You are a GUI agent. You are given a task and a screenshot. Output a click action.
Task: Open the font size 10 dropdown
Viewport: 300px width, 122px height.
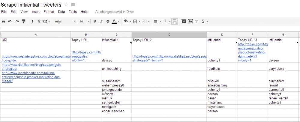click(84, 22)
